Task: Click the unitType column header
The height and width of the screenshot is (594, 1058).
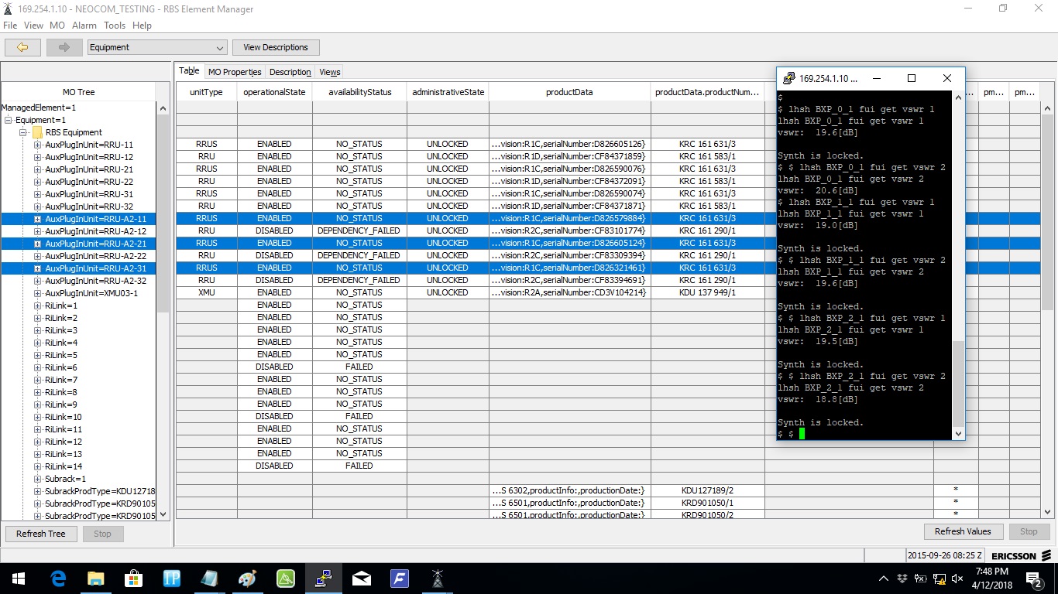Action: pyautogui.click(x=207, y=92)
